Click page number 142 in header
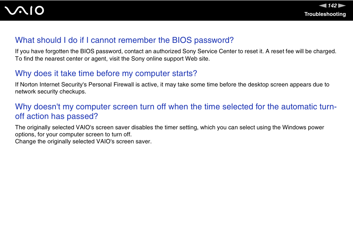Screen dimensions: 353x249 click(332, 6)
